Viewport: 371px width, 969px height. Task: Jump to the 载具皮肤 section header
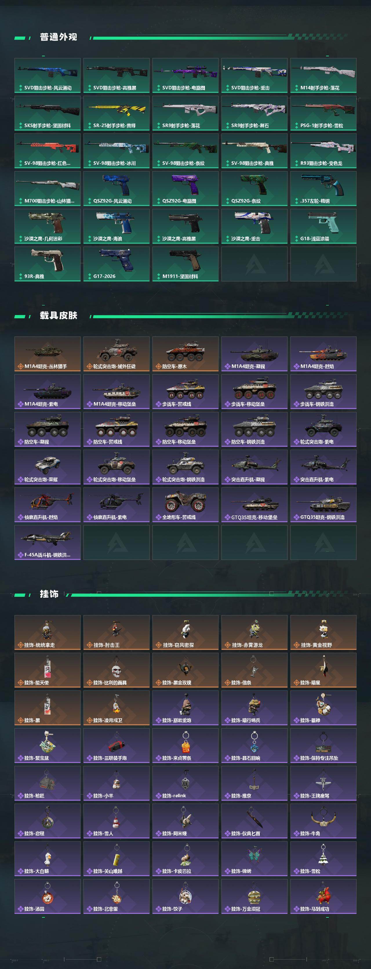pos(59,315)
